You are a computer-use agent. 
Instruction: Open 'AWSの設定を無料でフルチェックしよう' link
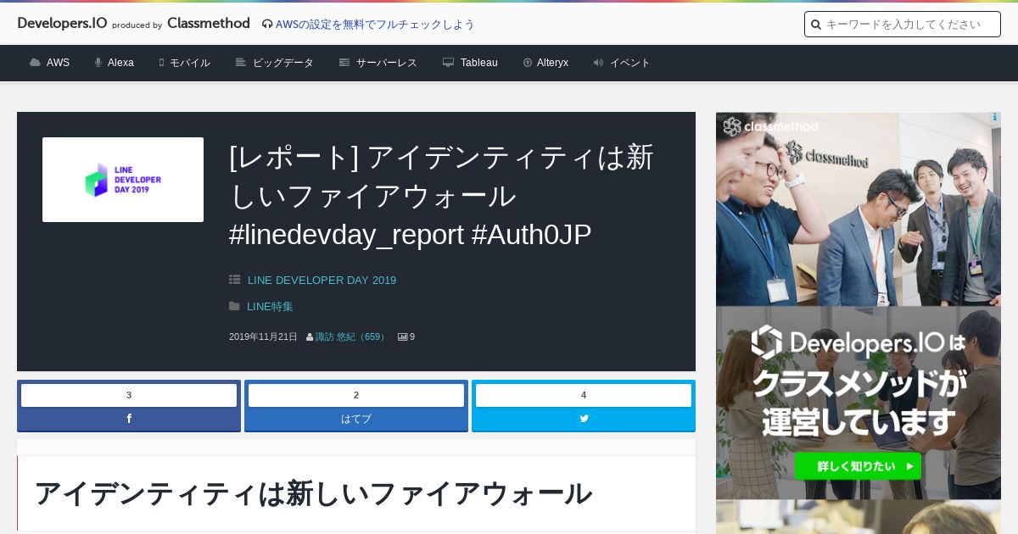click(x=375, y=25)
